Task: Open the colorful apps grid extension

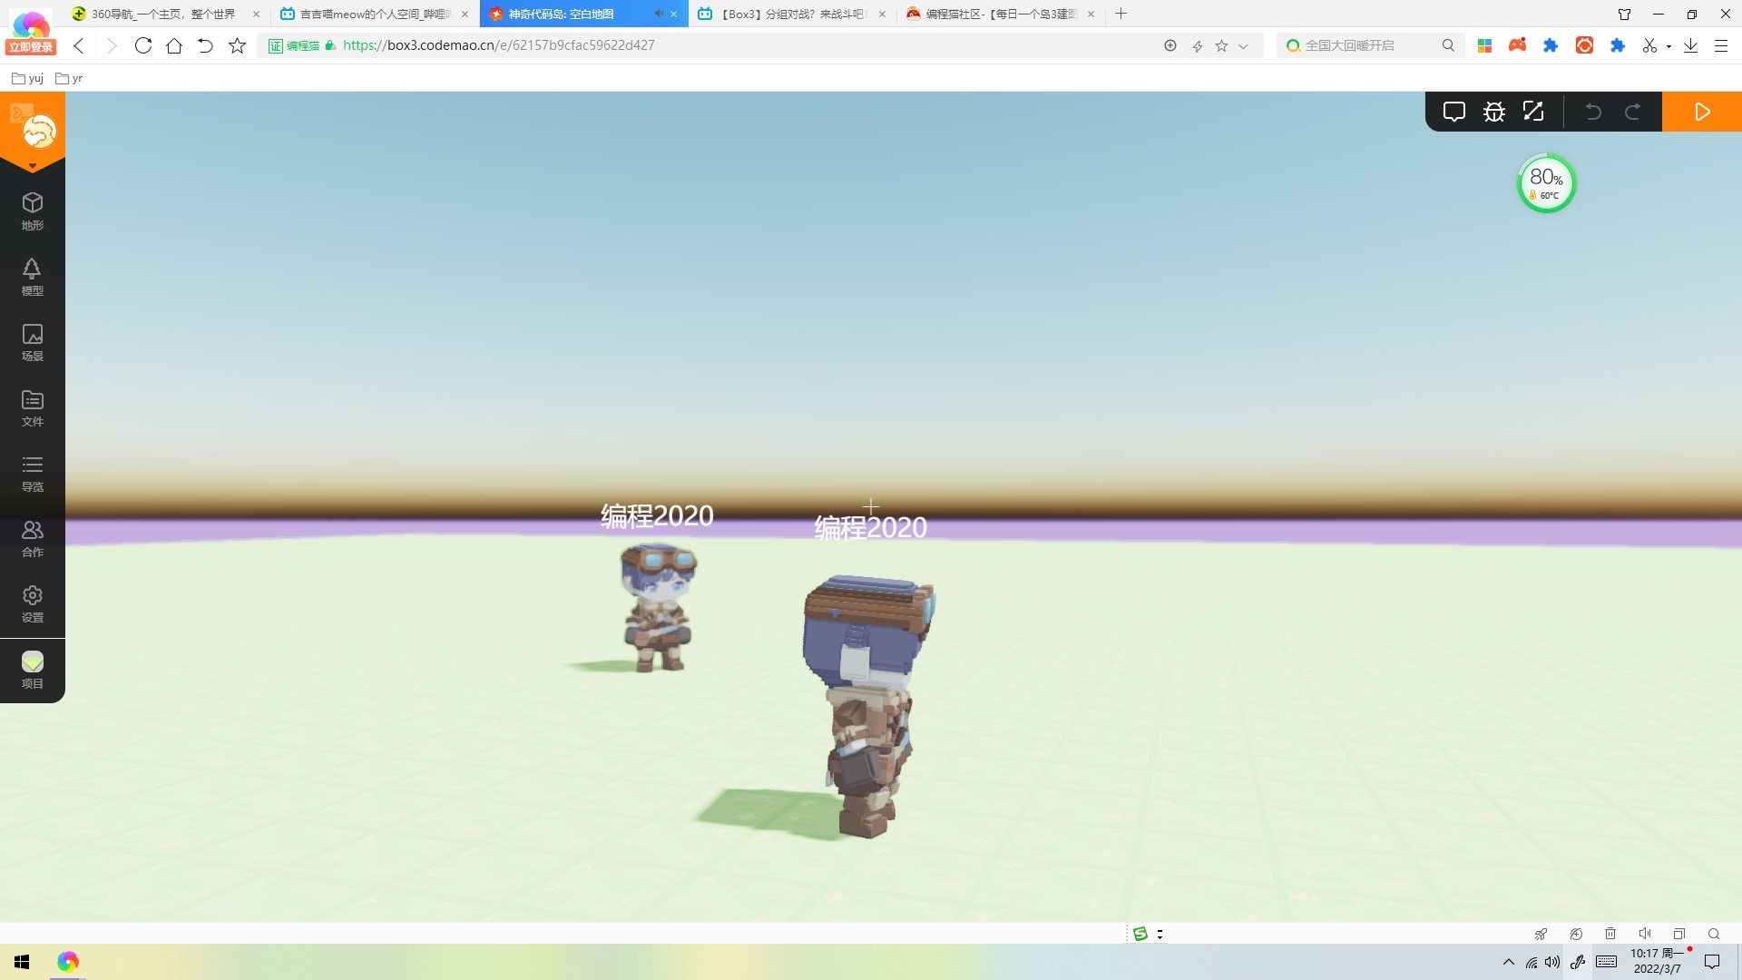Action: (x=1484, y=45)
